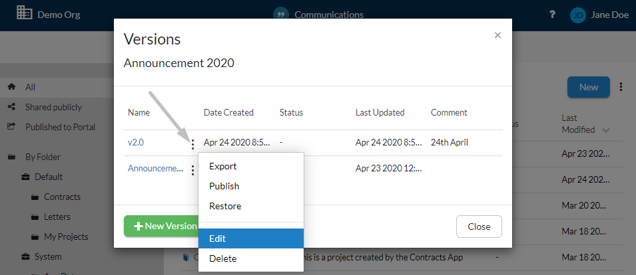Sort by Last Modified chevron

click(606, 130)
